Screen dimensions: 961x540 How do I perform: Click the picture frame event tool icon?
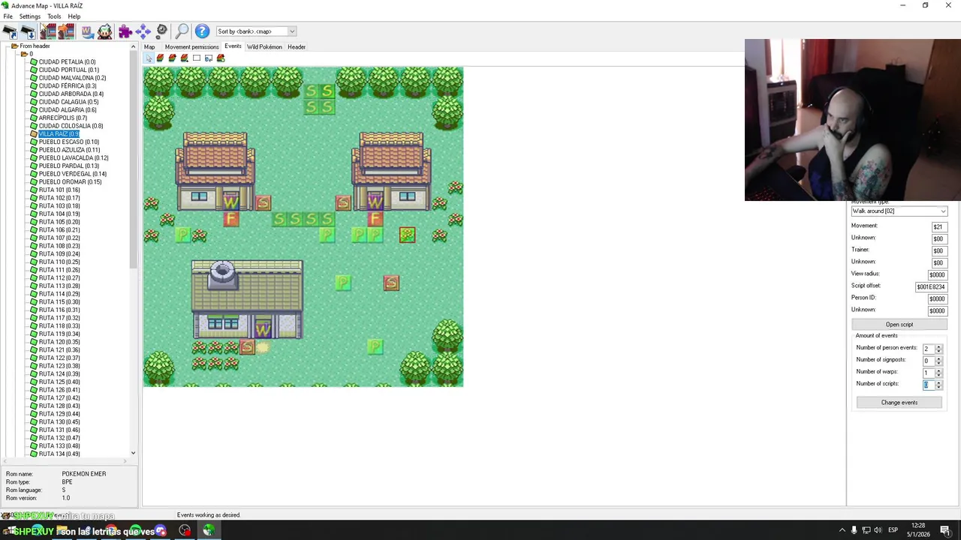[209, 58]
